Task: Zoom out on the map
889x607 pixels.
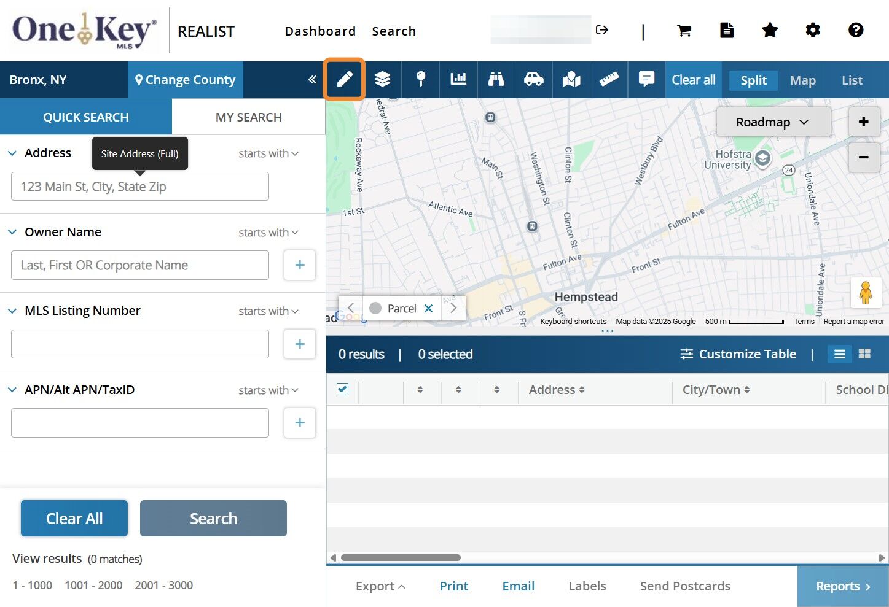Action: coord(863,157)
